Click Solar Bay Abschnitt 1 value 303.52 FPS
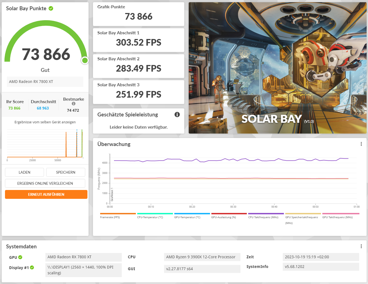This screenshot has width=368, height=284. (139, 42)
